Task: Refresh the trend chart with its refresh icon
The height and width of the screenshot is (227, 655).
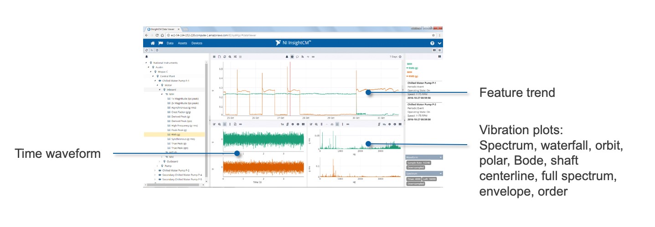Action: coord(224,57)
